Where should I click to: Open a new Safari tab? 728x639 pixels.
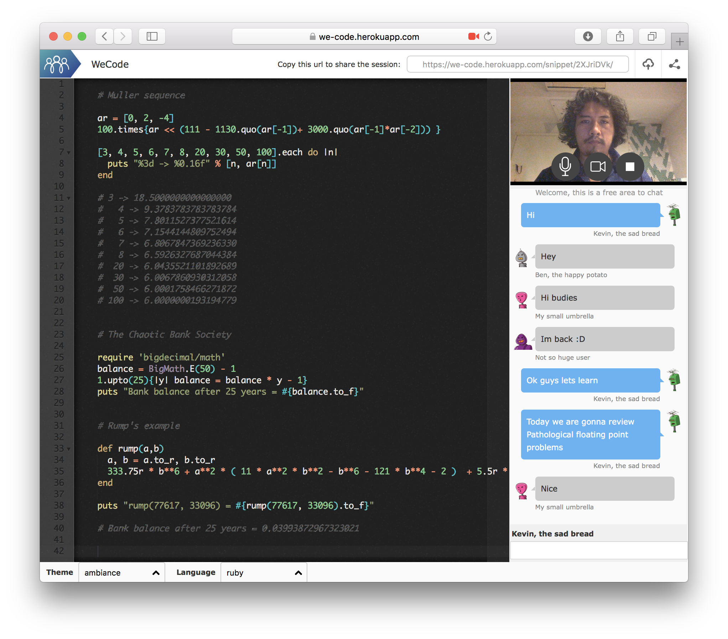pos(680,42)
